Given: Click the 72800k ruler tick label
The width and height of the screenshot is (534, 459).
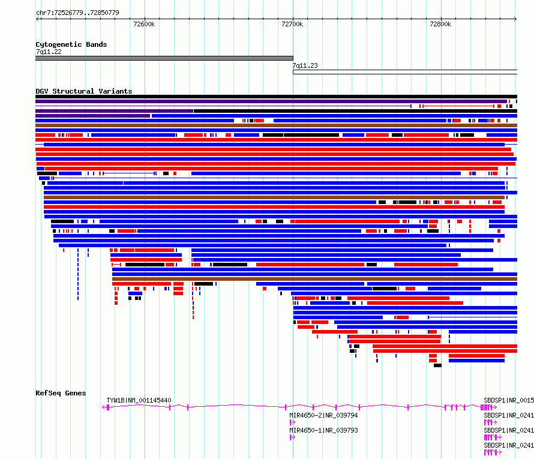Looking at the screenshot, I should (440, 24).
